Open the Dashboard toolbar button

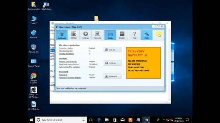(62, 35)
